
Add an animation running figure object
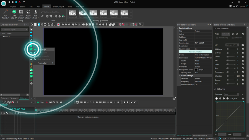coord(31,67)
